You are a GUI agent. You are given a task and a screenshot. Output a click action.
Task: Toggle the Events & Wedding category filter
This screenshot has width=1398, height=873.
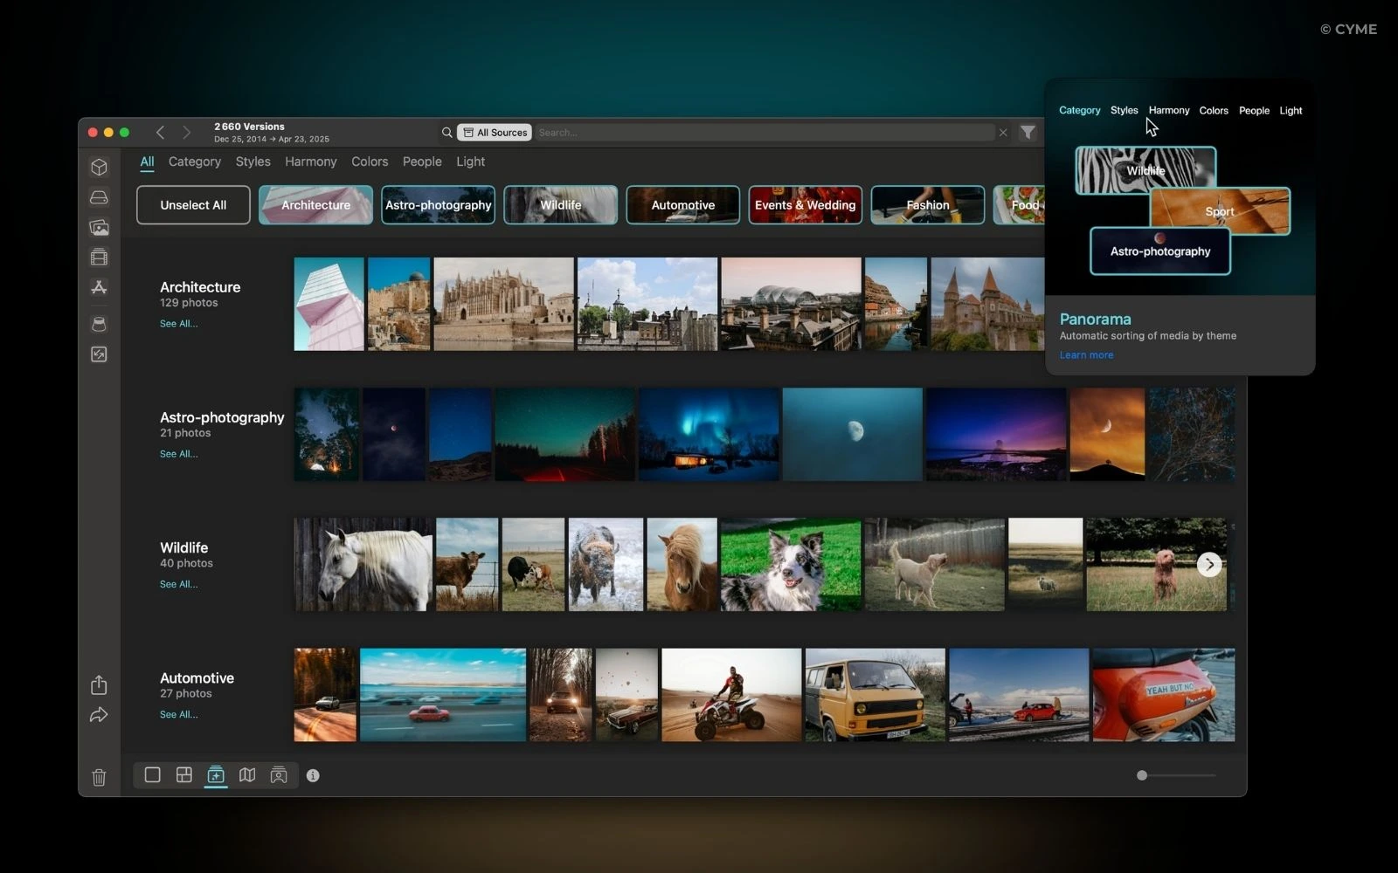[x=805, y=204]
